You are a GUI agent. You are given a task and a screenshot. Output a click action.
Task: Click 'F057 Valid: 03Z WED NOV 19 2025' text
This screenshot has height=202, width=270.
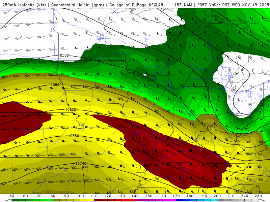(x=233, y=5)
